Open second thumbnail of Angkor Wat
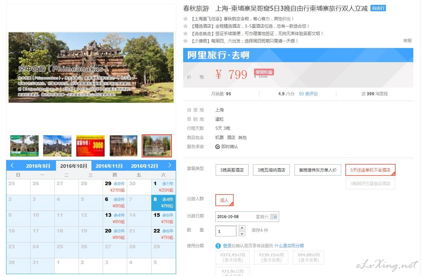This screenshot has height=276, width=422. tap(57, 146)
